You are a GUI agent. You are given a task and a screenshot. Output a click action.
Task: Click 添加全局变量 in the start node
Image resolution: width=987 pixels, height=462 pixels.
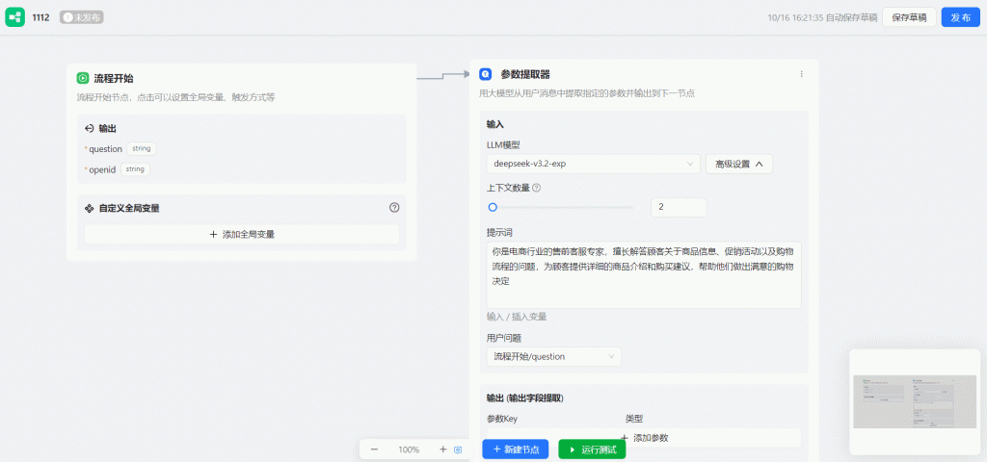(242, 234)
